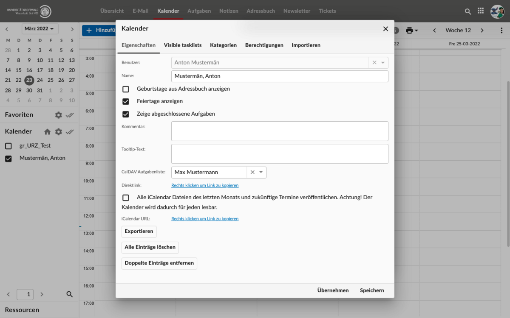Viewport: 510px width, 318px height.
Task: Click into the Name input field
Action: click(280, 76)
